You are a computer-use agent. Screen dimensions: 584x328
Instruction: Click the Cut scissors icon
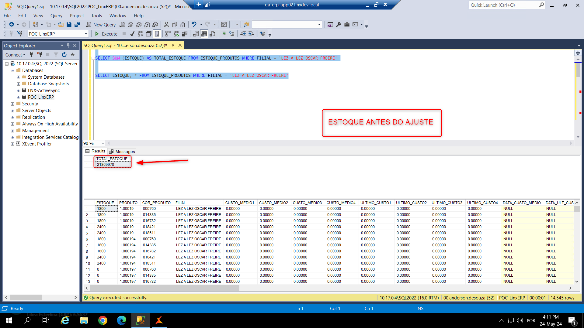[x=166, y=25]
